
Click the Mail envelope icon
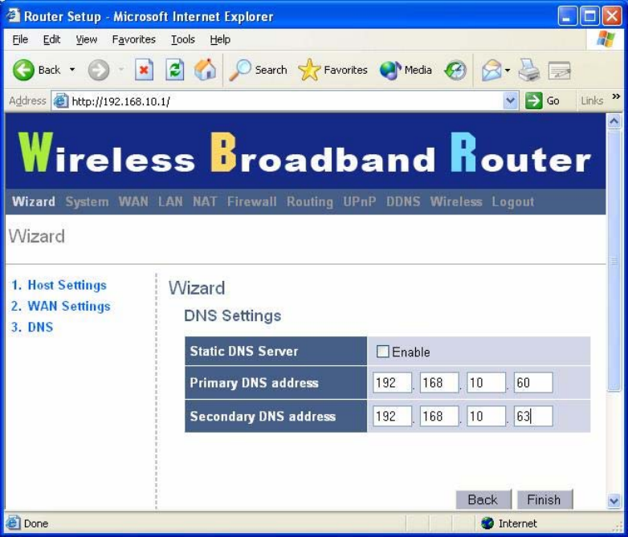(491, 70)
